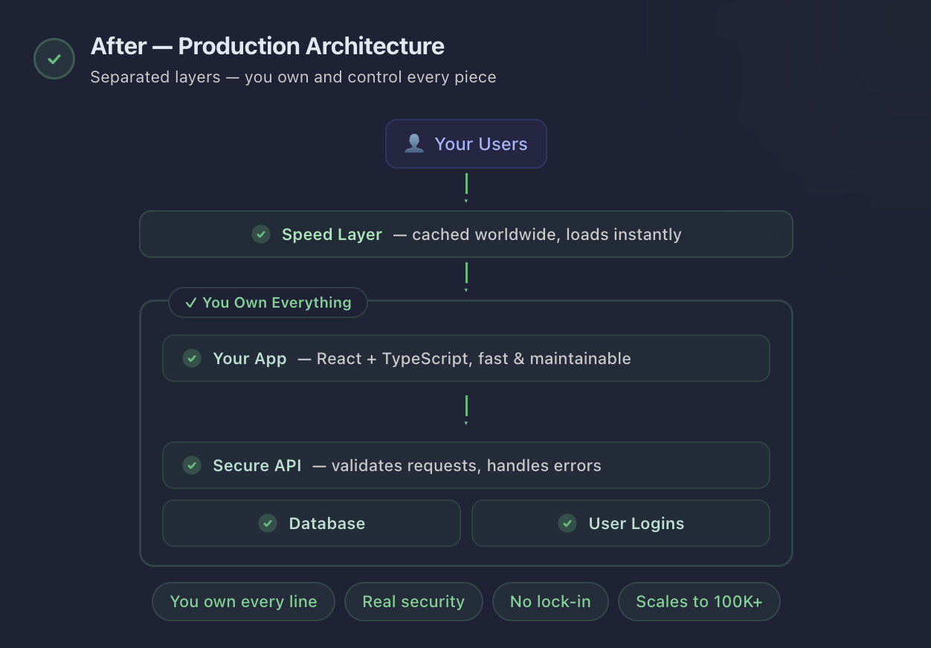
Task: Click the Scales to 100K+ pill
Action: pos(699,602)
